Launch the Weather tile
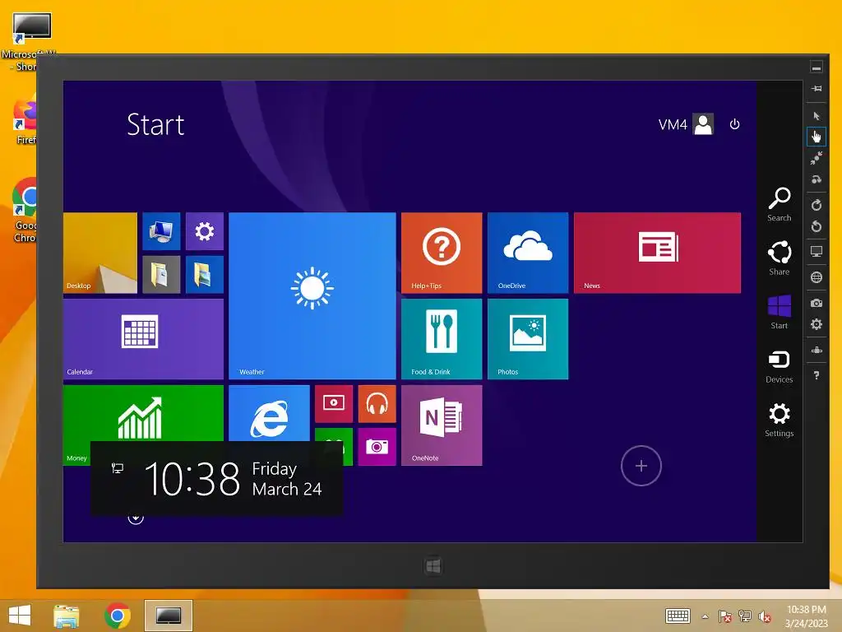The height and width of the screenshot is (632, 842). click(312, 296)
